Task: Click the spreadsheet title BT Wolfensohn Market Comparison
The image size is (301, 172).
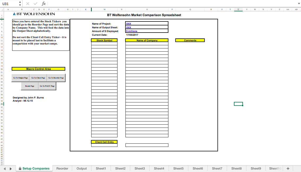Action: (x=144, y=15)
